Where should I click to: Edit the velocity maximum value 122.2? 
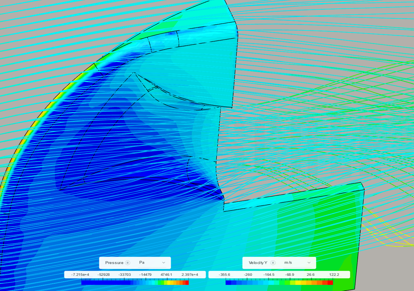point(335,275)
